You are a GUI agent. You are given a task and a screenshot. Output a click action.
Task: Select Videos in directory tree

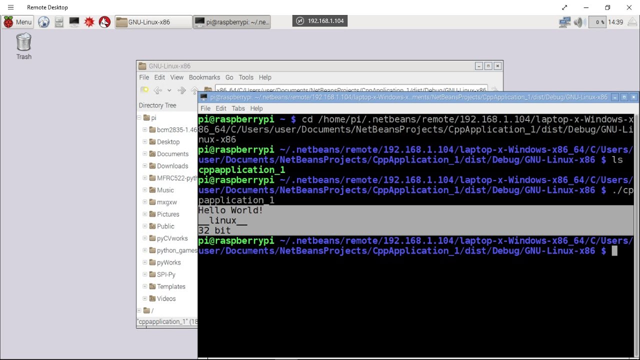point(166,298)
